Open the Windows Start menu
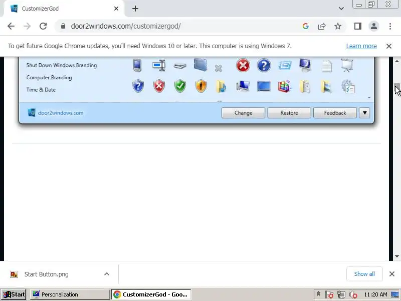Image resolution: width=401 pixels, height=301 pixels. [x=14, y=294]
